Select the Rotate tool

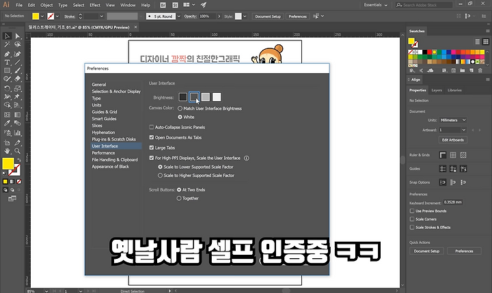(x=7, y=89)
